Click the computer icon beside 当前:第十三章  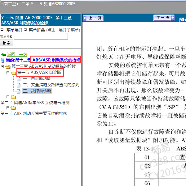click(2, 60)
